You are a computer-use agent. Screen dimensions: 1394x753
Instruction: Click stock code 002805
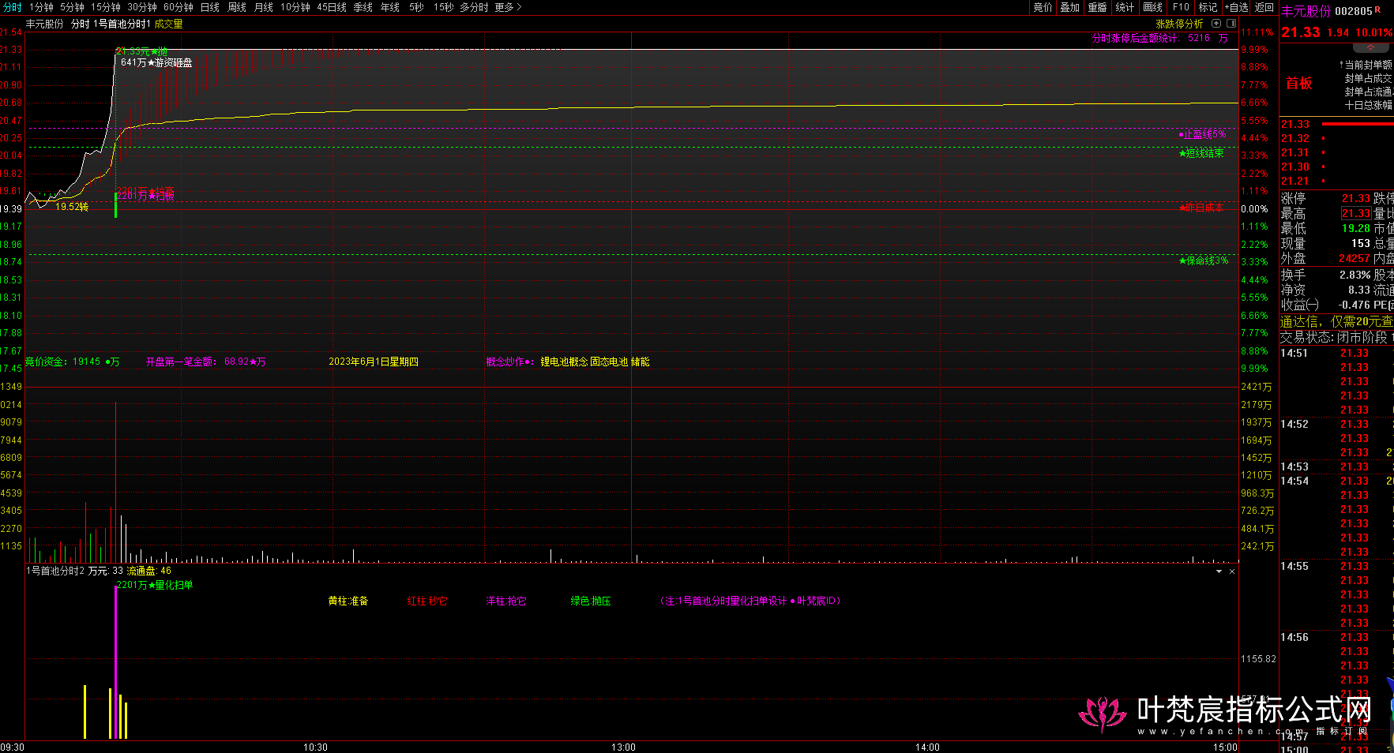coord(1354,11)
